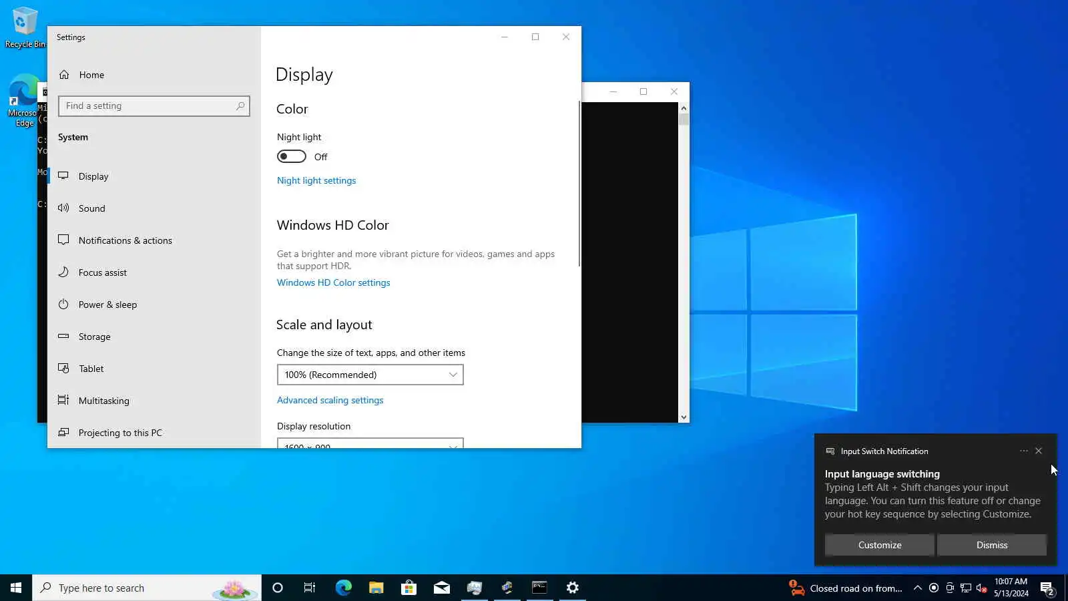
Task: Open Meet Now from the system tray
Action: point(950,588)
